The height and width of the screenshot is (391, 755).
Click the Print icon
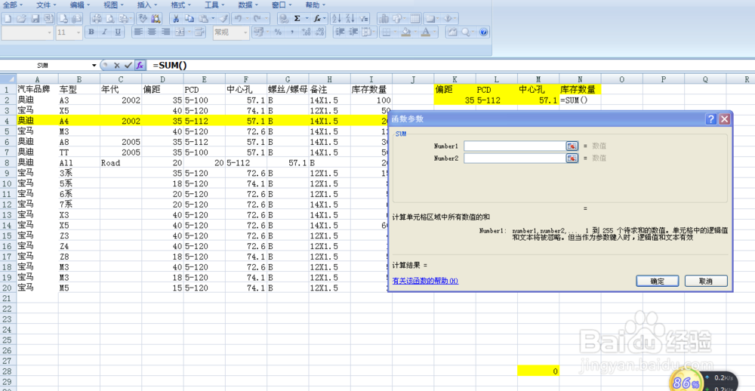(97, 19)
